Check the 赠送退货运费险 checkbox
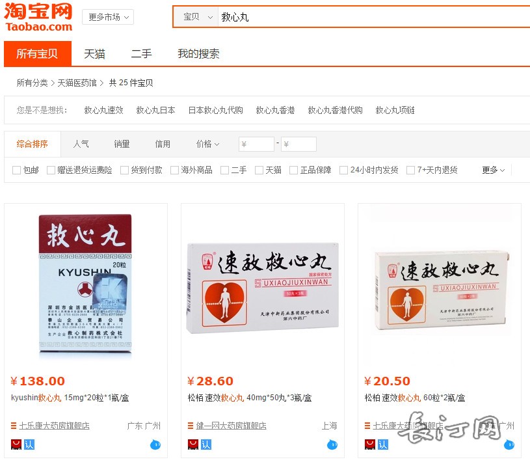Viewport: 530px width, 466px height. coord(51,170)
